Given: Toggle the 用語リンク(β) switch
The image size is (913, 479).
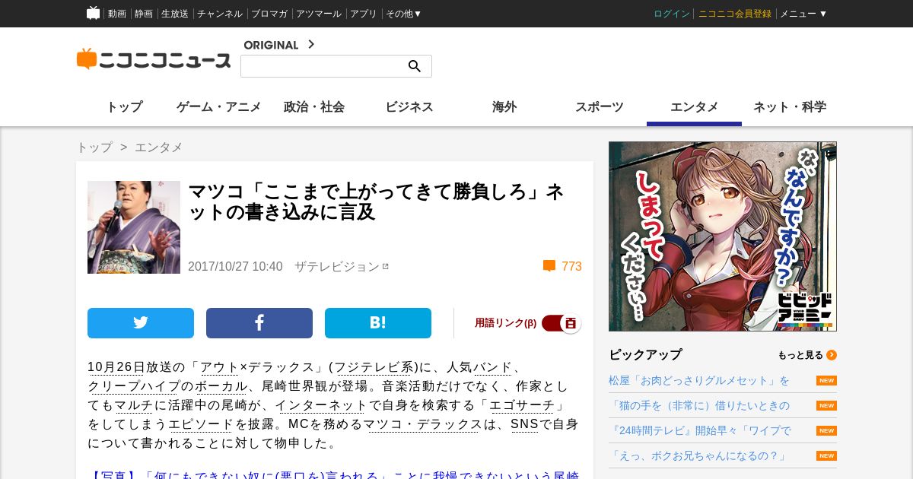Looking at the screenshot, I should pyautogui.click(x=561, y=323).
